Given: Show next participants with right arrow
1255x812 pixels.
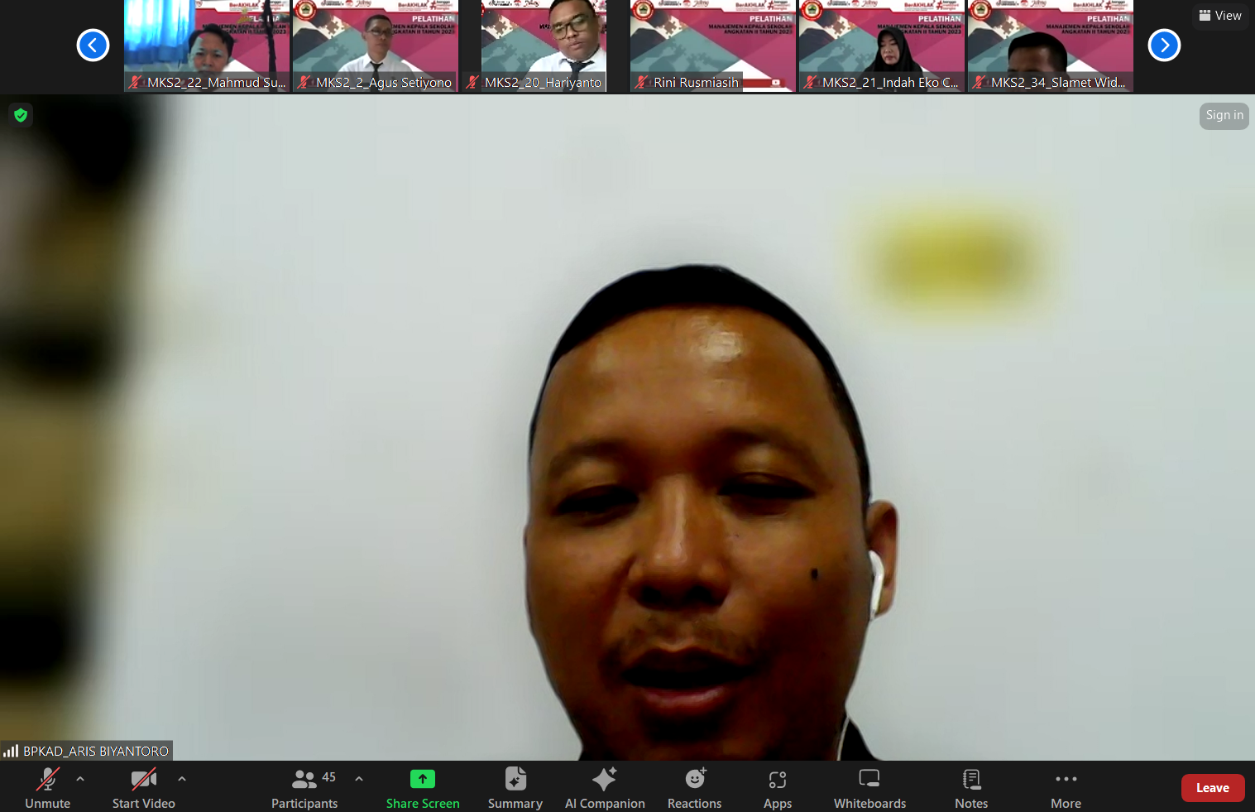Looking at the screenshot, I should (1164, 45).
